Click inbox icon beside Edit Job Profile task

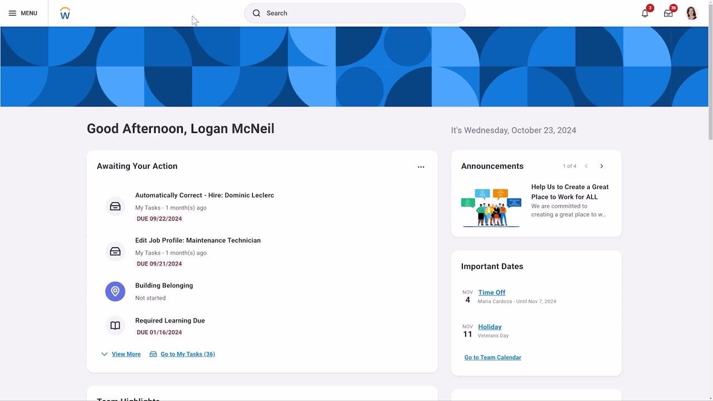click(115, 252)
